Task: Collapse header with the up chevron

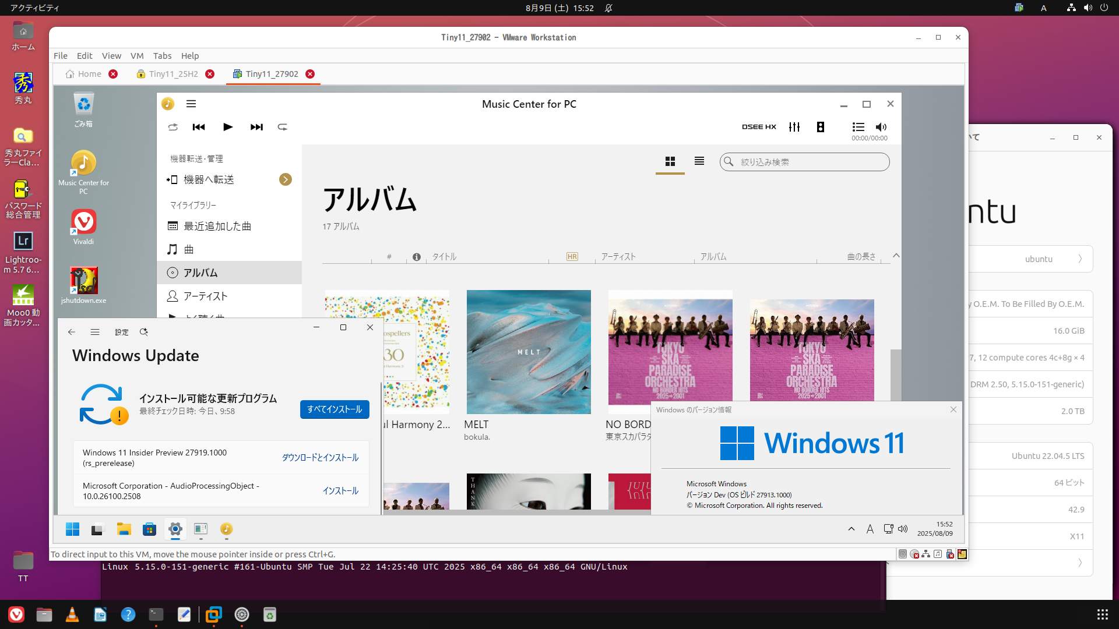Action: pyautogui.click(x=896, y=256)
